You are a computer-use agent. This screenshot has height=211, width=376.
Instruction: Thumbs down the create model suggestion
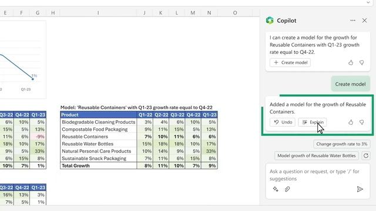362,63
